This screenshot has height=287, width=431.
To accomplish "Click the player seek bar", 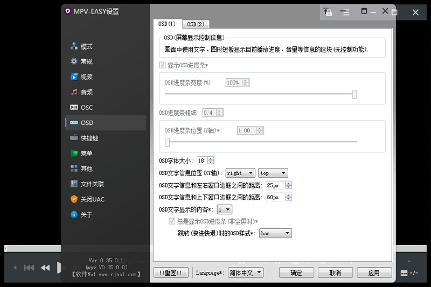I will point(32,249).
